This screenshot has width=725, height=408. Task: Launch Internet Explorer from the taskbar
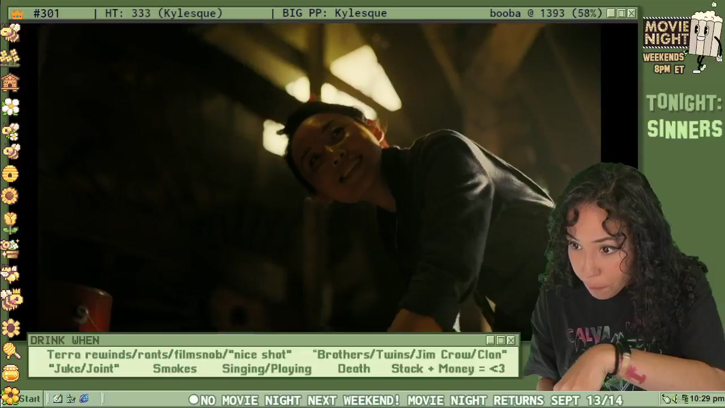(x=84, y=399)
